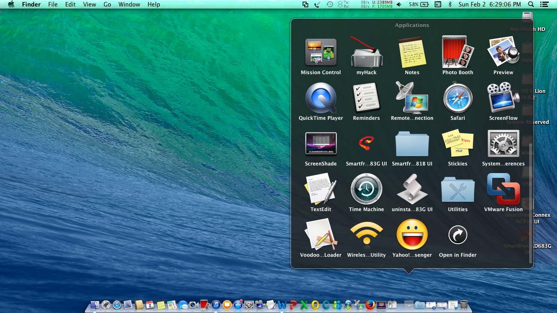Open the Downloads stack in the Dock
This screenshot has height=313, width=557.
420,305
